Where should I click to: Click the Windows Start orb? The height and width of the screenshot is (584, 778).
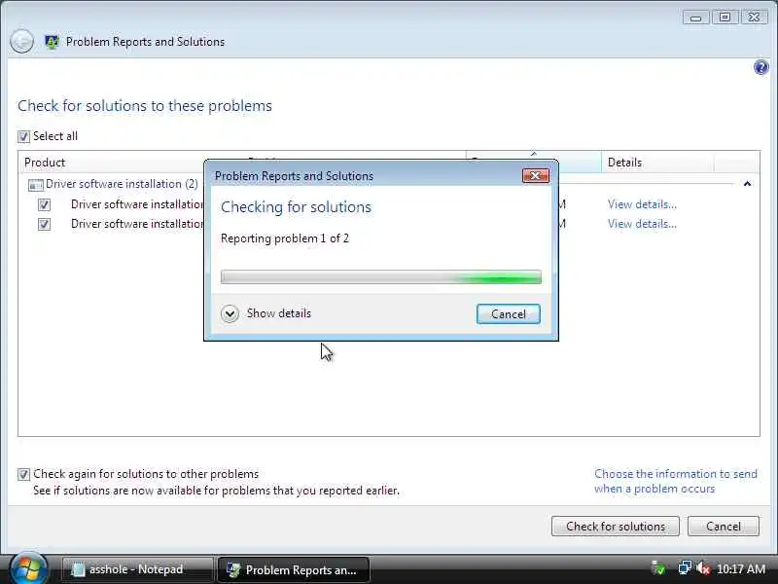click(x=28, y=568)
